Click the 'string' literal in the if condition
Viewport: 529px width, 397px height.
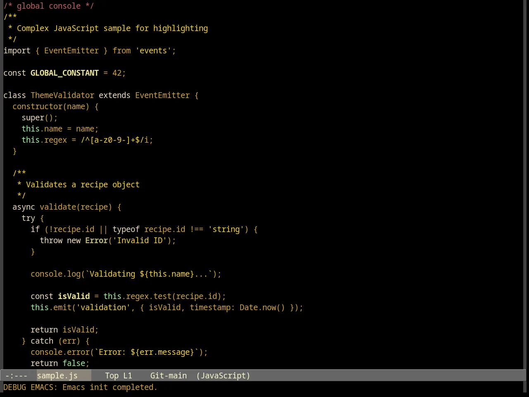(x=226, y=229)
